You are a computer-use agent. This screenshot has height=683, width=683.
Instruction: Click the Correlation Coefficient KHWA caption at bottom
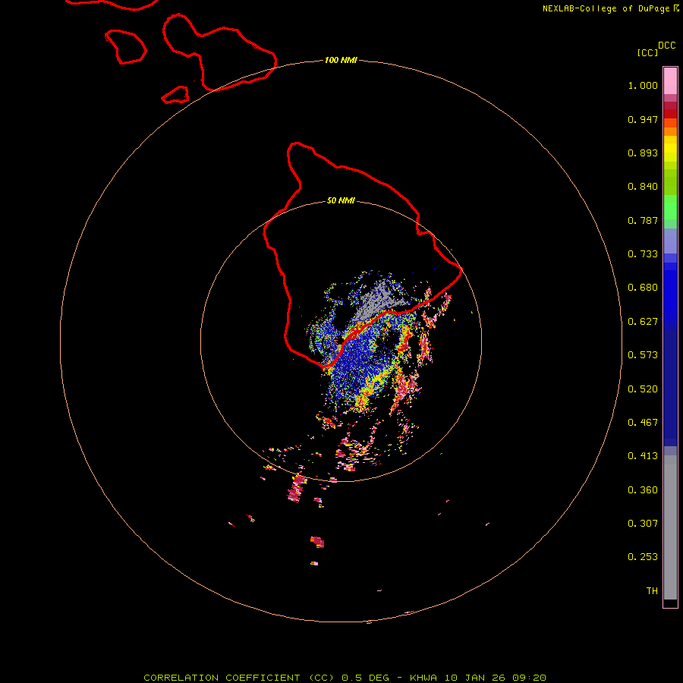coord(345,678)
